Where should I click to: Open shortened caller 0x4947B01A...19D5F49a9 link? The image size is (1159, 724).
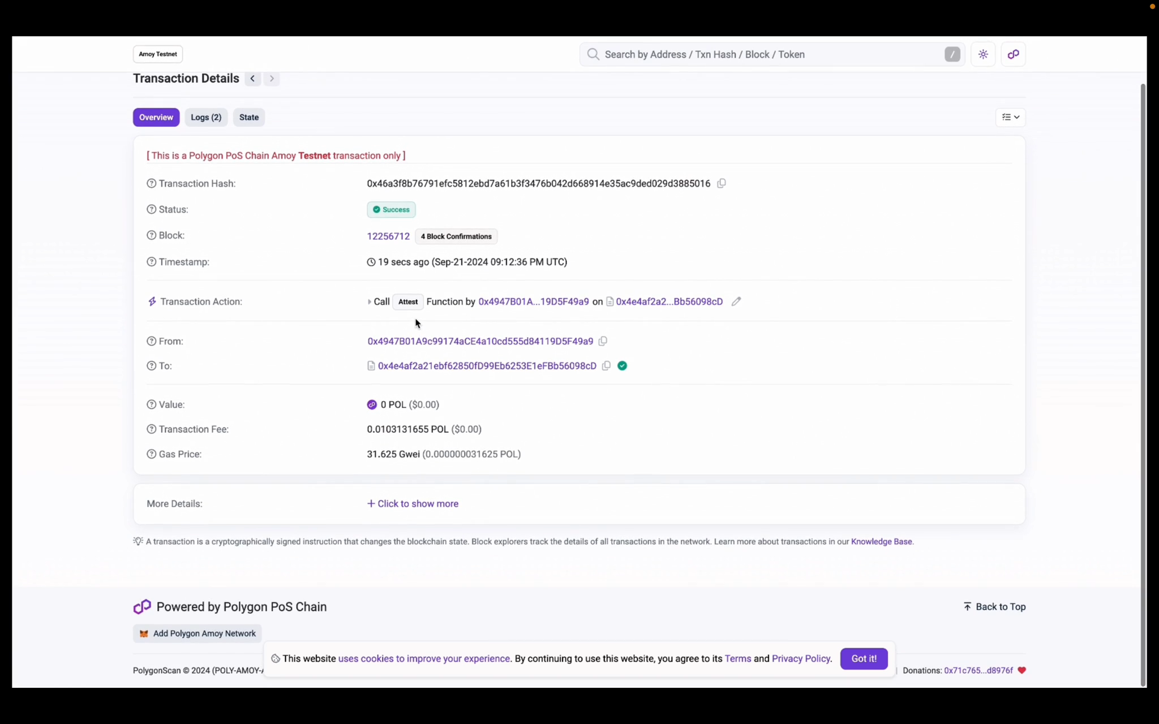(x=534, y=301)
